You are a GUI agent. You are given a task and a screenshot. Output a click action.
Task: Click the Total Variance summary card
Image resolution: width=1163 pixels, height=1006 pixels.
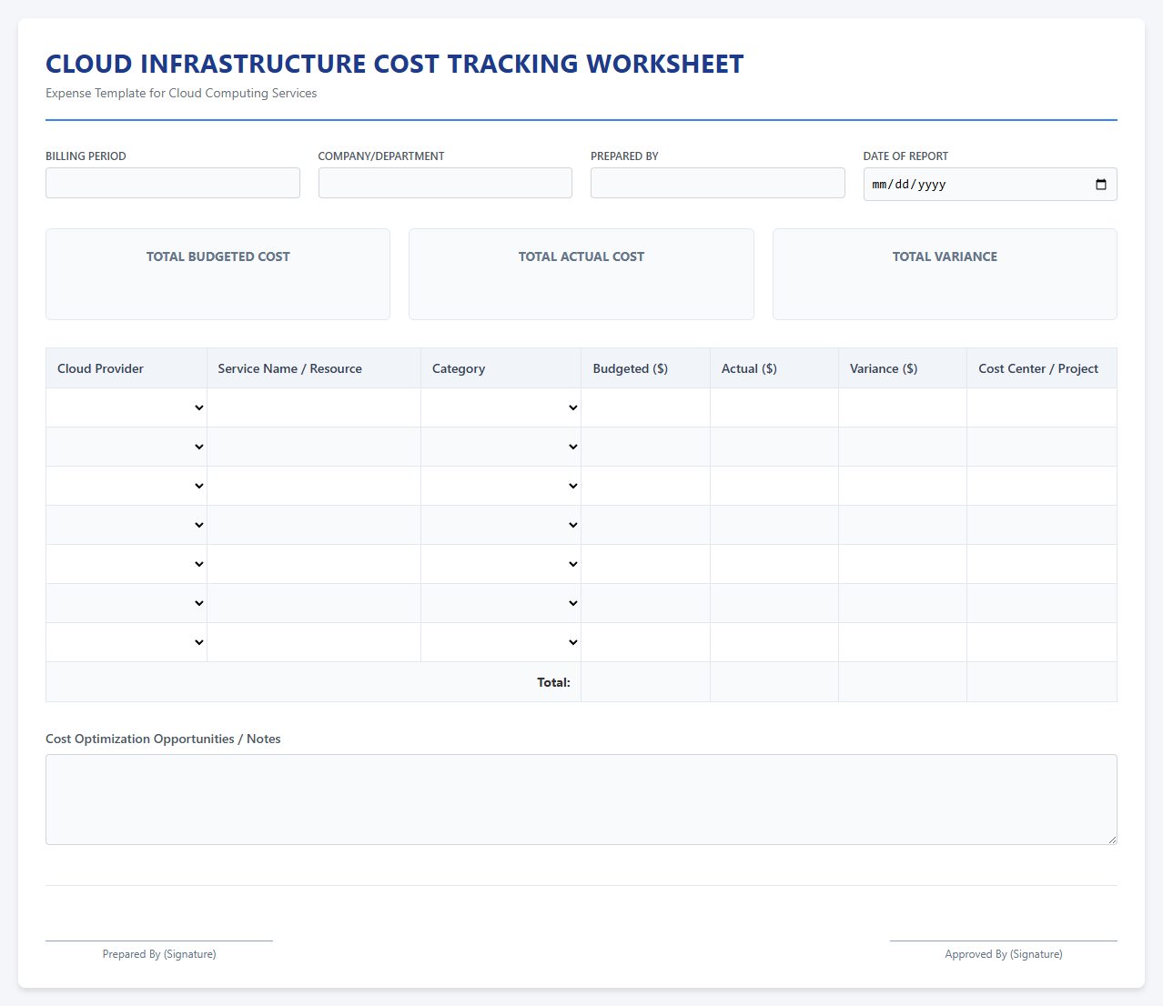click(945, 274)
